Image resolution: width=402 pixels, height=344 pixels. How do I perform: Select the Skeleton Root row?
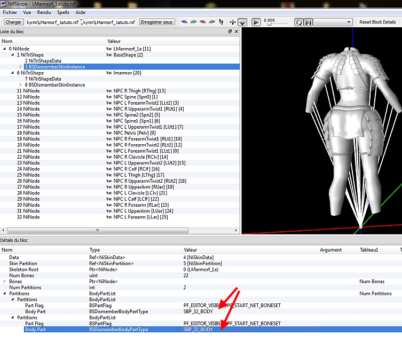[x=200, y=269]
